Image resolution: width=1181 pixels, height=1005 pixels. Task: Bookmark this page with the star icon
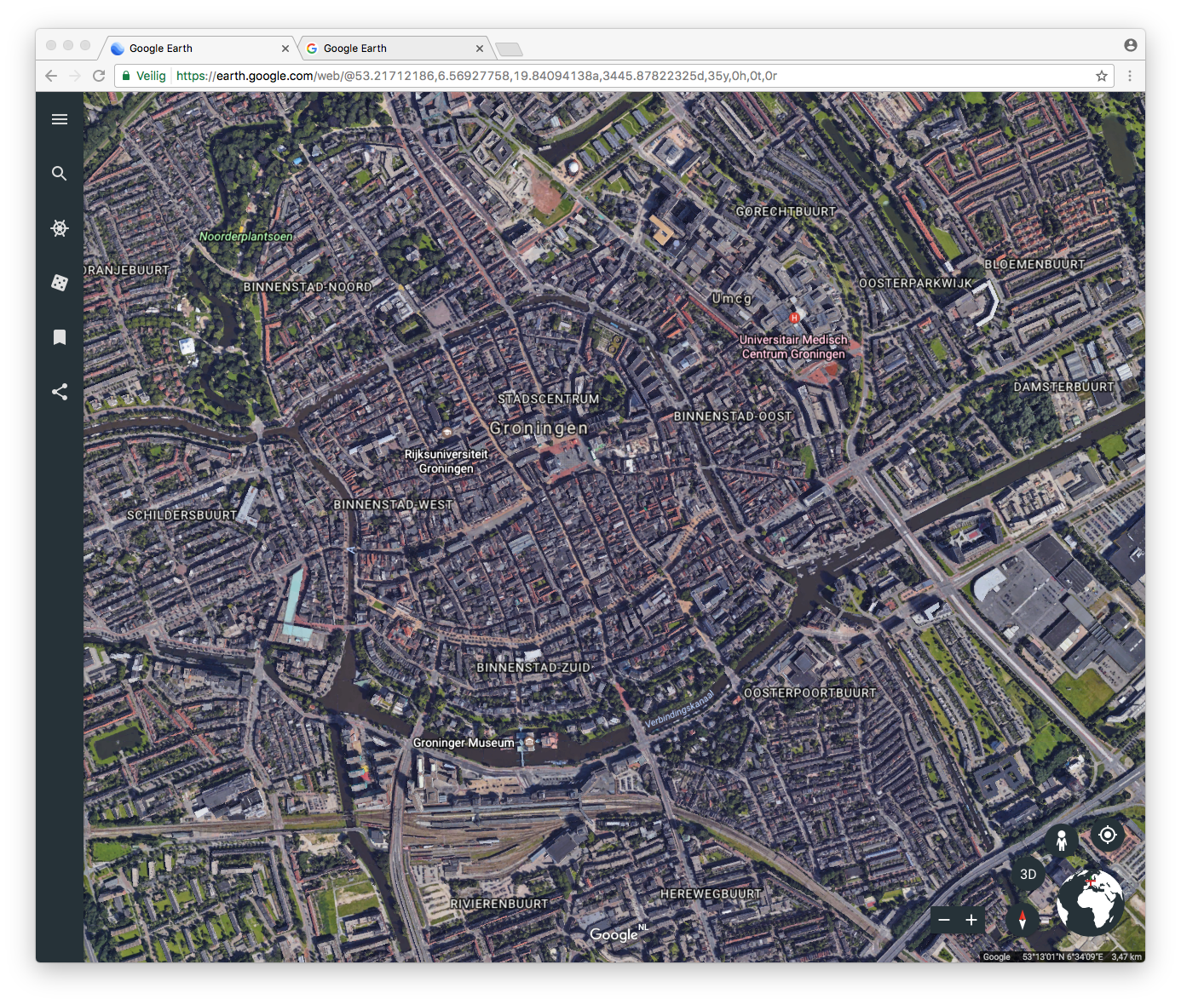1102,76
